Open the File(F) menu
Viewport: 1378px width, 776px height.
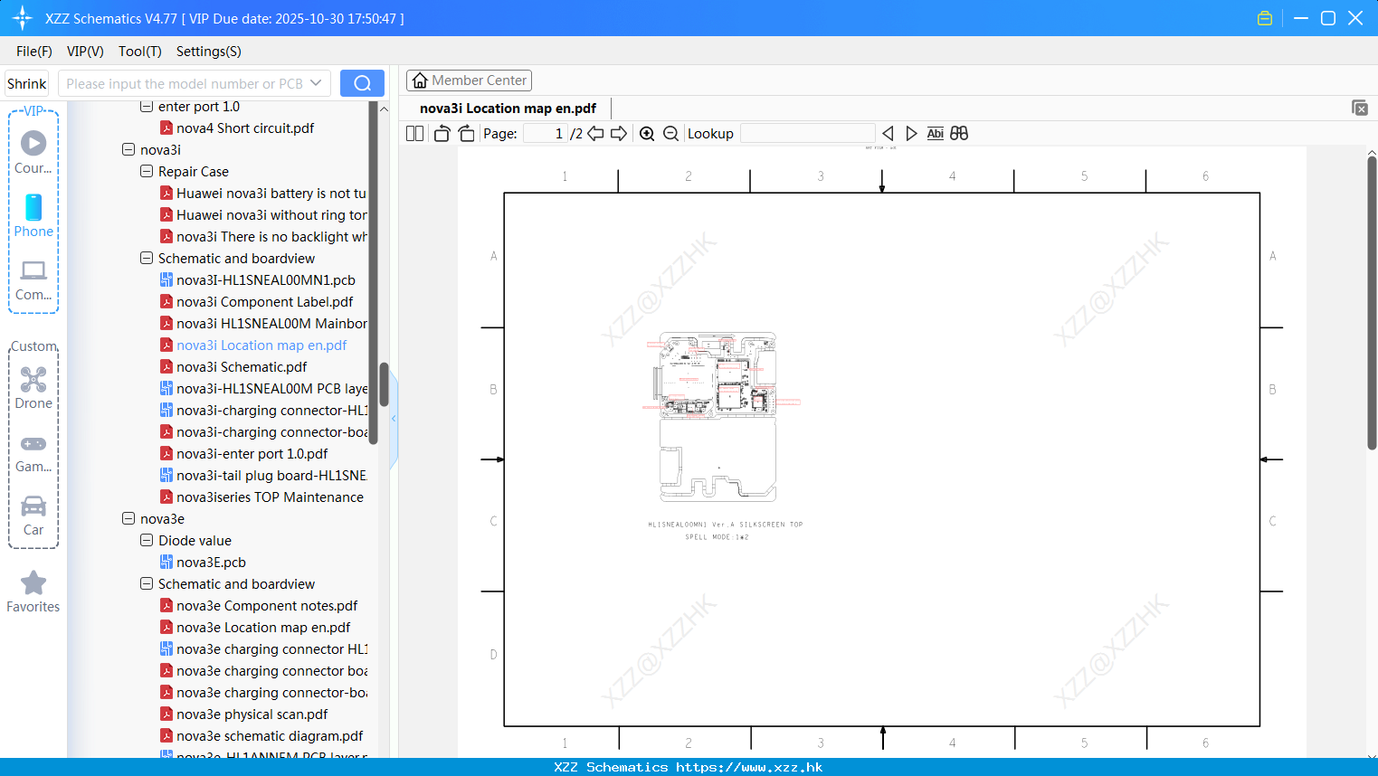34,52
